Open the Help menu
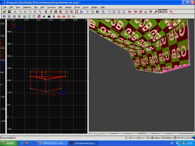 coord(103,7)
